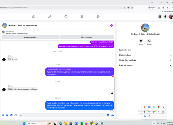
Task: Open Excel from the taskbar
Action: 81,123
